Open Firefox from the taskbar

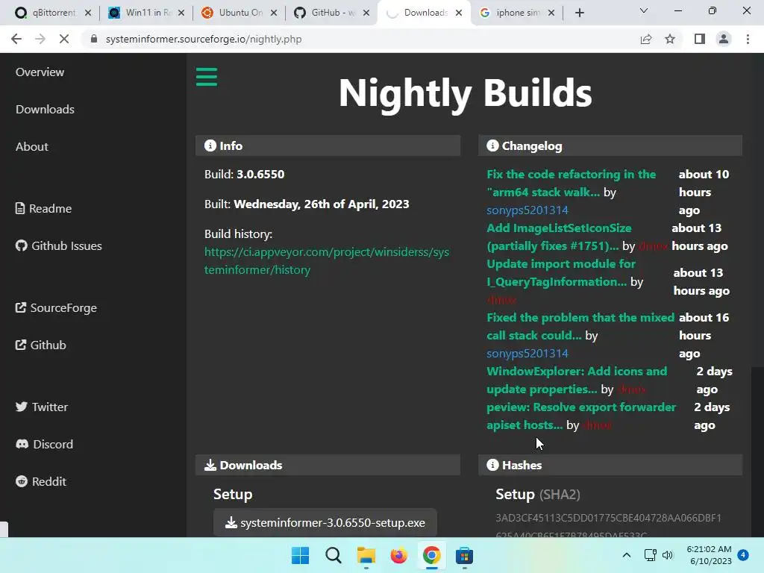(398, 555)
